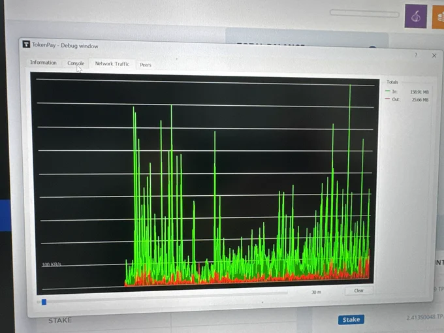Click the Out total value 25.66 MB

pos(420,100)
